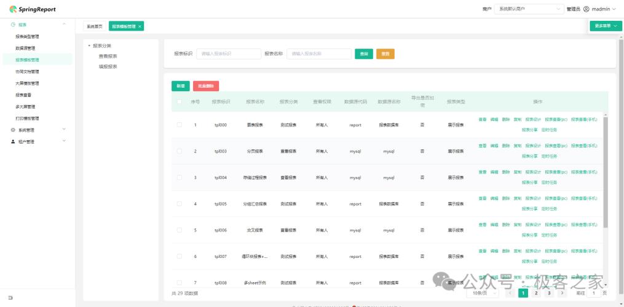The image size is (624, 307).
Task: Select 填报报表 in category tree
Action: click(108, 66)
